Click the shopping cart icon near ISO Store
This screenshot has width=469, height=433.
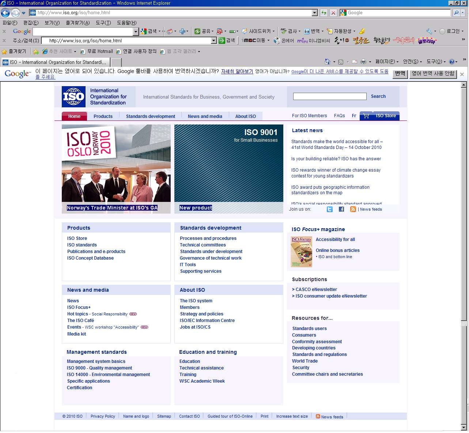point(366,116)
